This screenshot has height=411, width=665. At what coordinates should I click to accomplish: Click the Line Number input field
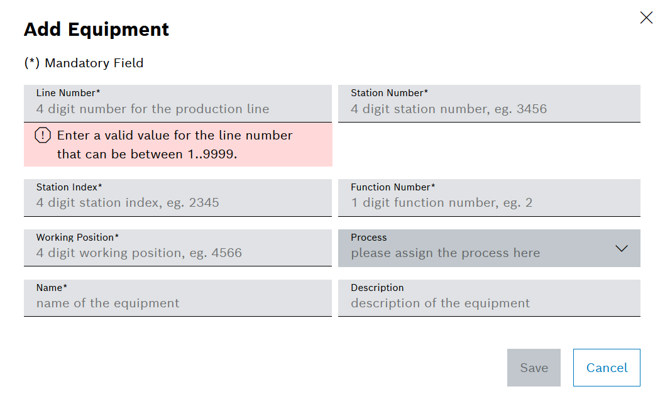pyautogui.click(x=178, y=109)
